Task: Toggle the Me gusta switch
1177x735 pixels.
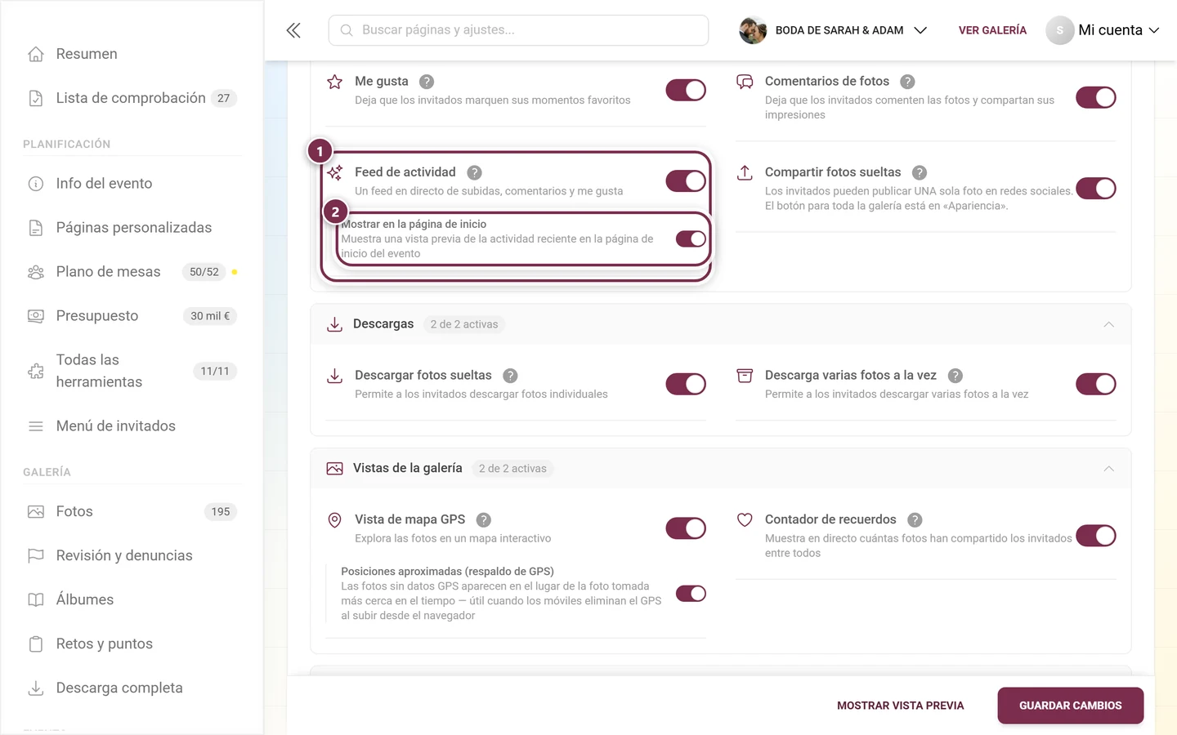Action: pyautogui.click(x=686, y=90)
